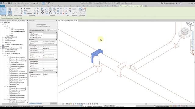Open the Системы ribbon tab
Viewport: 195px width, 109px height.
click(32, 6)
